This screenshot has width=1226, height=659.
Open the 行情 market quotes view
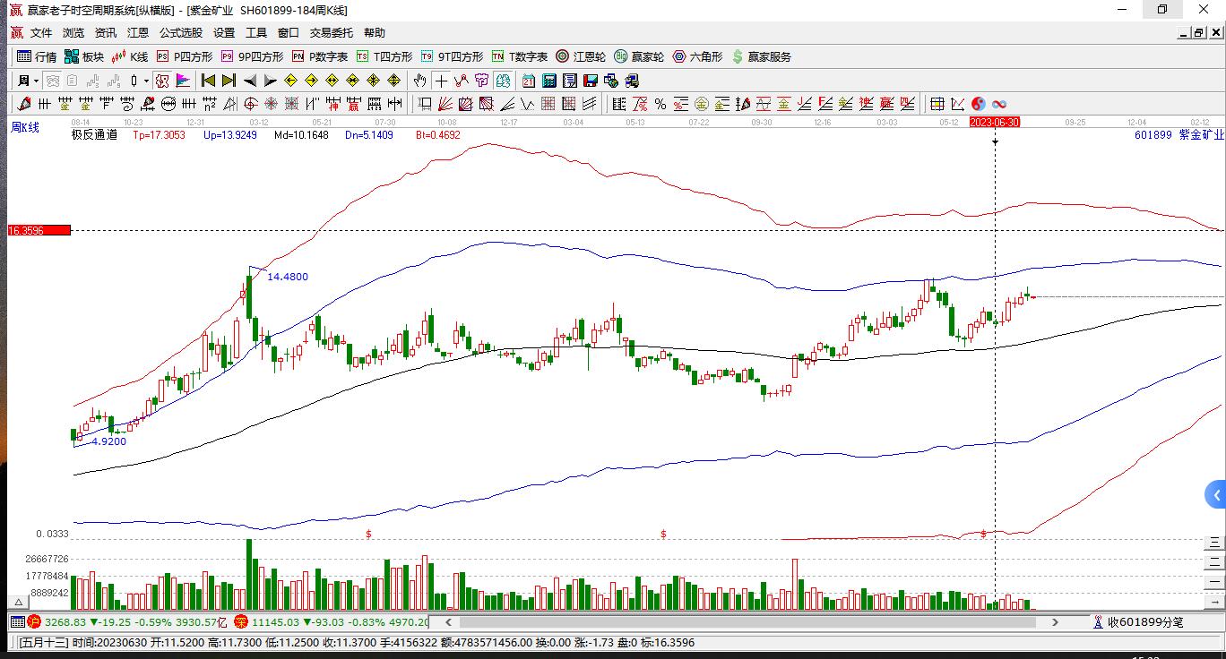coord(37,56)
